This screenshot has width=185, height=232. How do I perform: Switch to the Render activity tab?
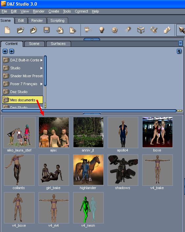(37, 20)
